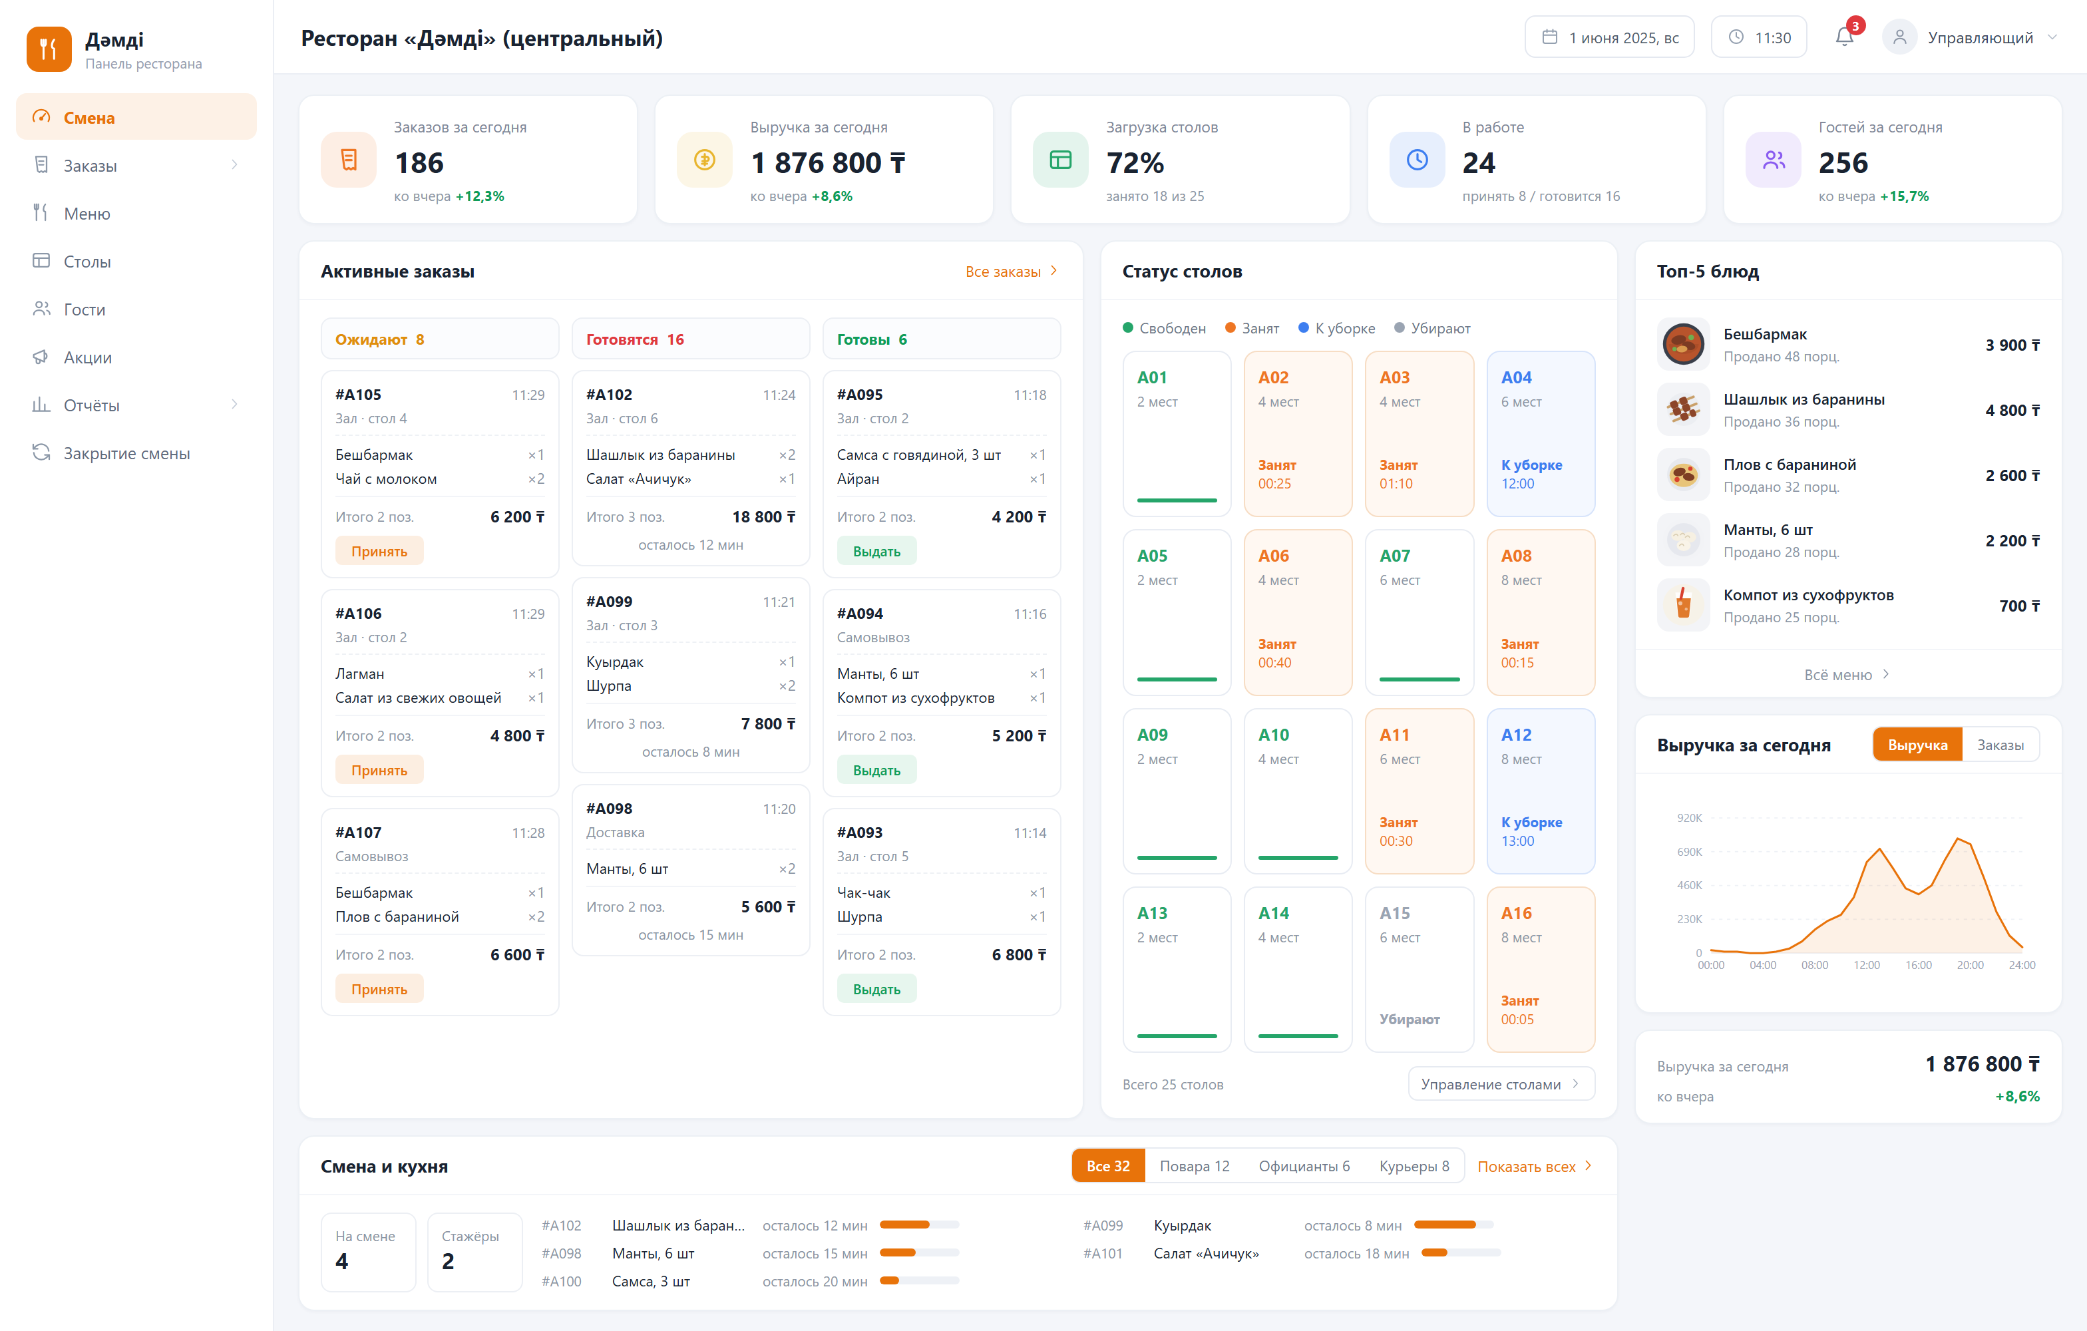
Task: Expand the Заказы sidebar submenu chevron
Action: [x=234, y=164]
